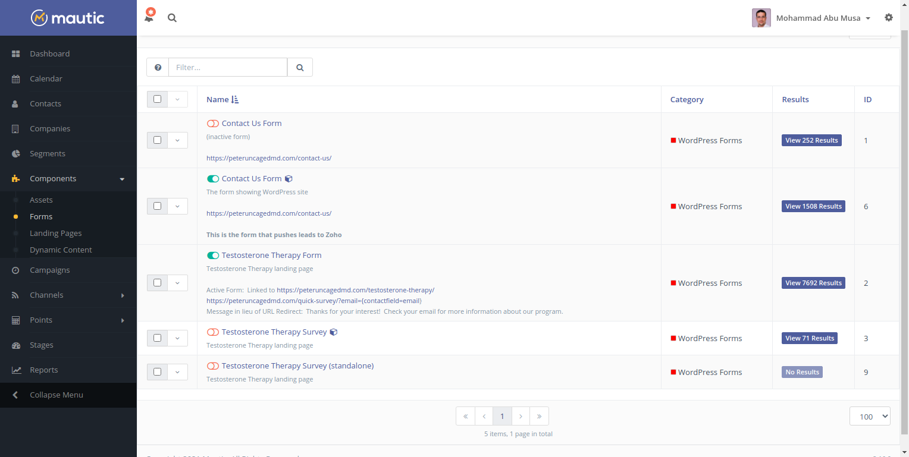Click the user avatar picture
The height and width of the screenshot is (457, 909).
point(761,18)
